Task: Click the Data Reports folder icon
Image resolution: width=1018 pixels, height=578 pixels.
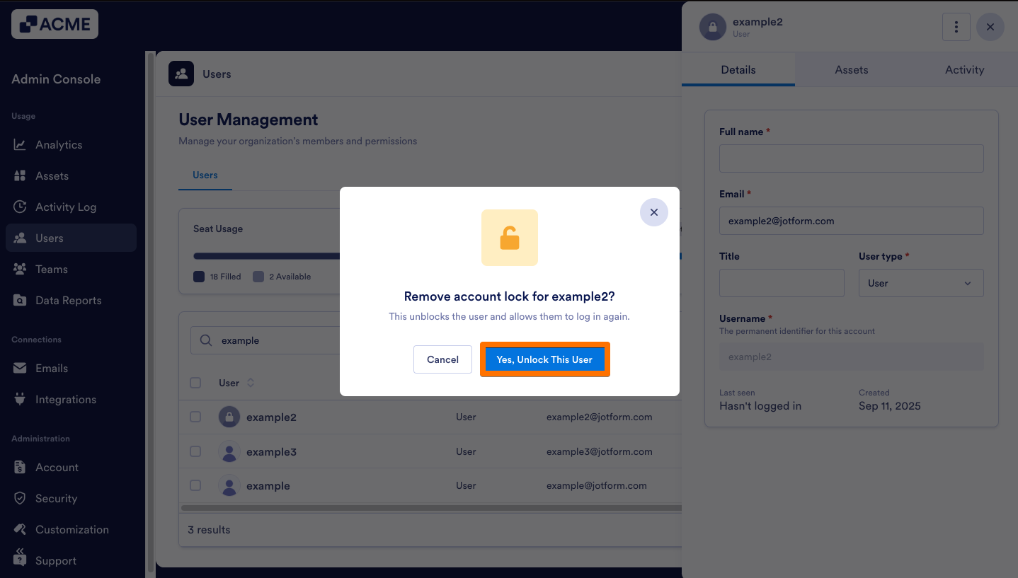Action: (x=20, y=301)
